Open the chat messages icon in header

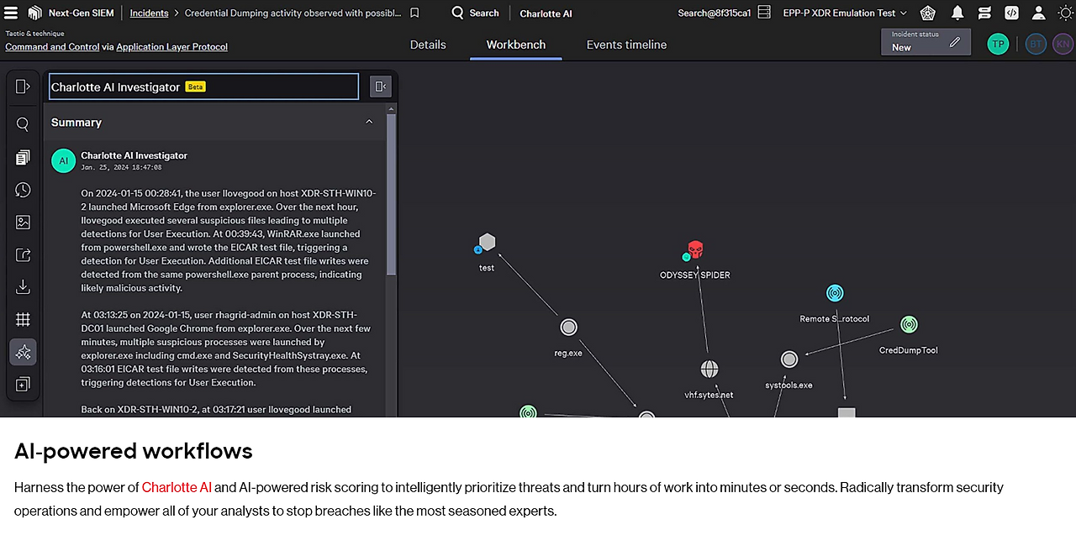coord(984,13)
